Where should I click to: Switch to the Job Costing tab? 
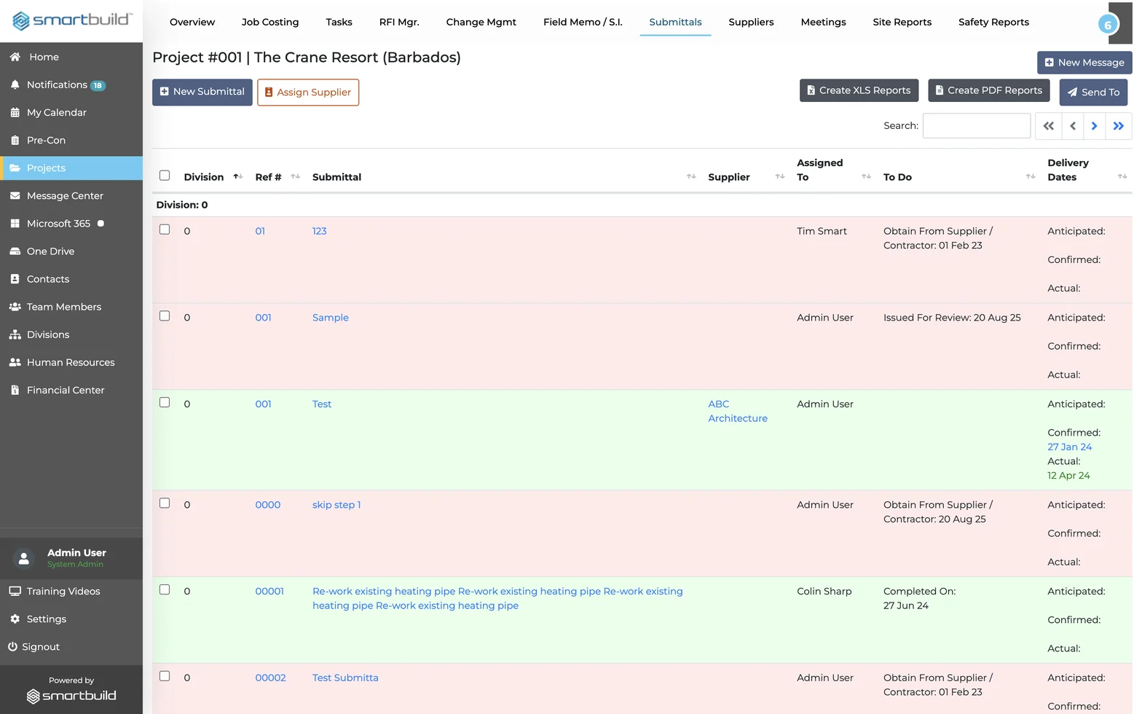[x=270, y=22]
